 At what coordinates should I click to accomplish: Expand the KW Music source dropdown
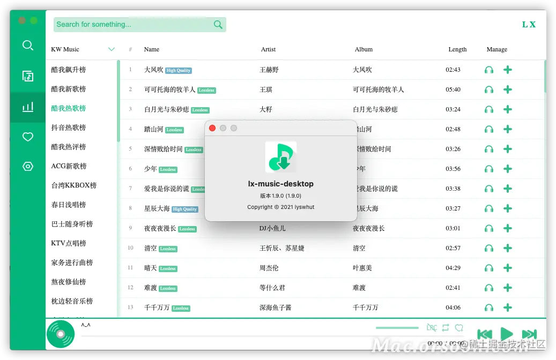point(112,49)
